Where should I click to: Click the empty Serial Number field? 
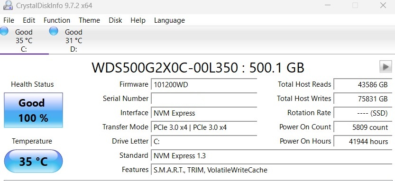coord(204,99)
